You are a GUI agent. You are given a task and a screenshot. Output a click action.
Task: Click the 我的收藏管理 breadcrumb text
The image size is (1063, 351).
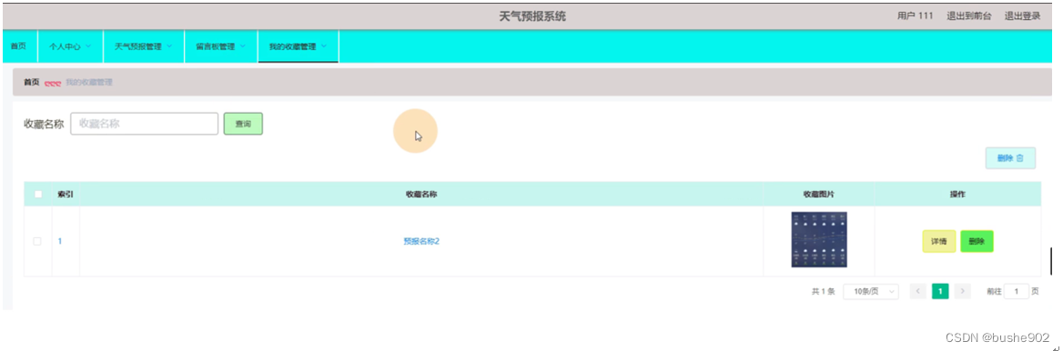89,82
